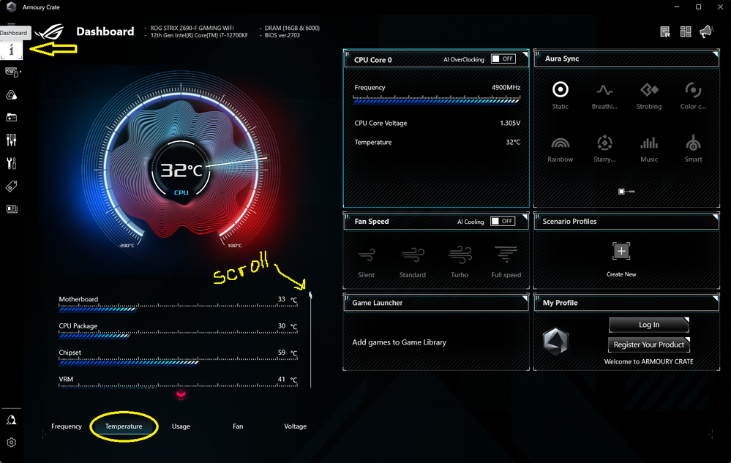Expand the CPU Core 0 panel corner arrow
This screenshot has width=731, height=463.
[x=525, y=55]
